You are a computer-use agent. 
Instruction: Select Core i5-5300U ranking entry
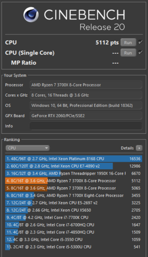click(x=73, y=247)
